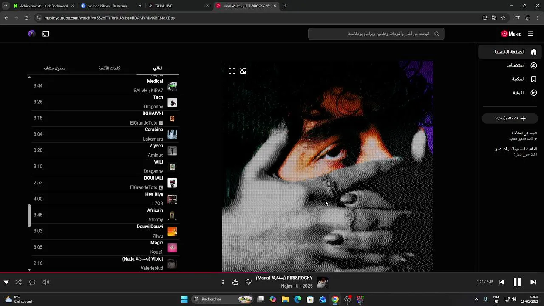Open the YouTube Music hamburger guide menu
Image resolution: width=544 pixels, height=306 pixels.
(x=530, y=34)
